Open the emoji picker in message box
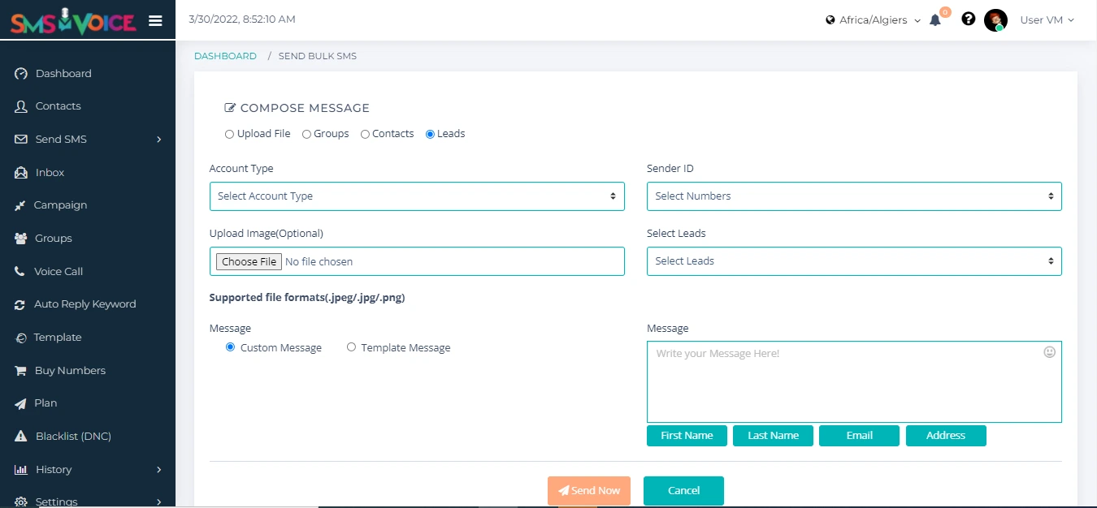The height and width of the screenshot is (508, 1097). click(x=1049, y=352)
